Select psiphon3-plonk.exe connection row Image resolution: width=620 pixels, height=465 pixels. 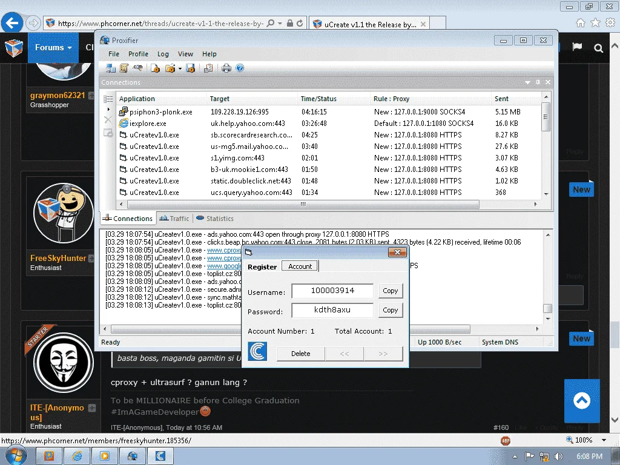point(329,112)
